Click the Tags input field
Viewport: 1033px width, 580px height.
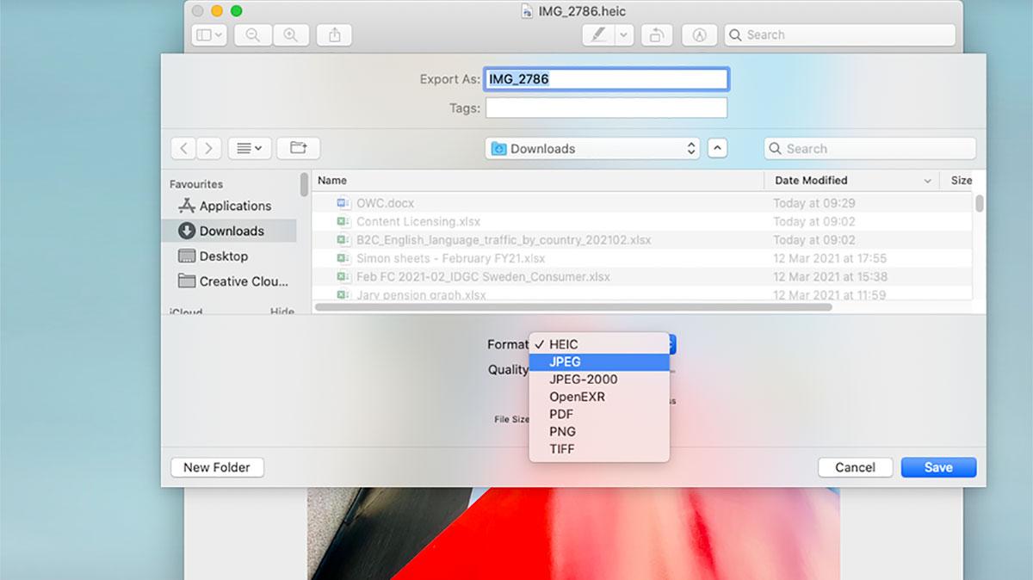click(606, 108)
